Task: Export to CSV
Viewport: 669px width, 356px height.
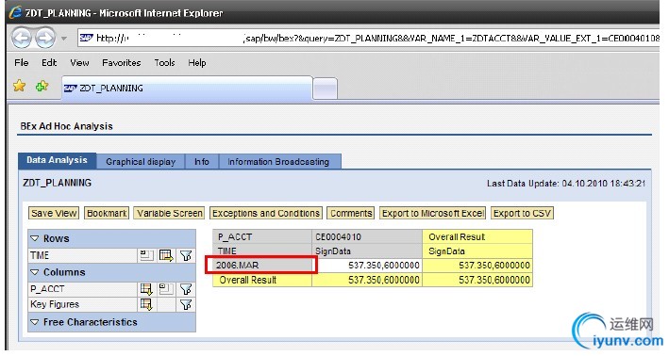Action: click(x=522, y=214)
